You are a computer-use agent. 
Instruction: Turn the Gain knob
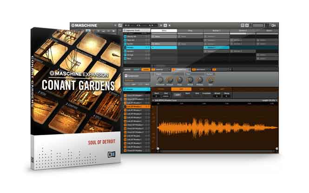210,80
